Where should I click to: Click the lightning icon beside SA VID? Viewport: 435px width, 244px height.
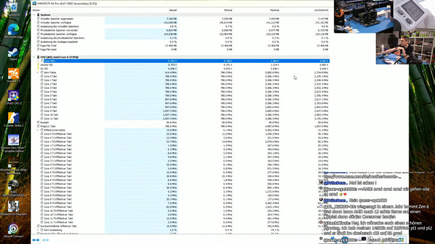pos(38,69)
